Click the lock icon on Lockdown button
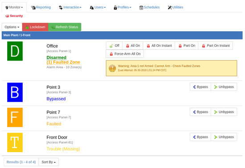The height and width of the screenshot is (168, 245). coord(27,27)
